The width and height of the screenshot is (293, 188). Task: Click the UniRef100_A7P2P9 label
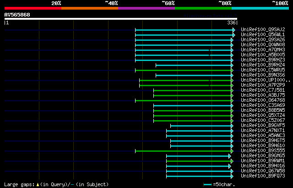point(263,85)
